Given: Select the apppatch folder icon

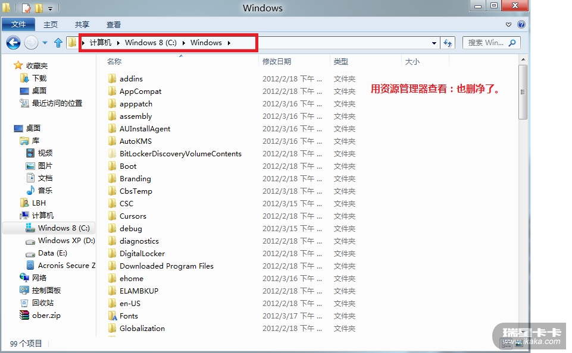Looking at the screenshot, I should click(112, 104).
